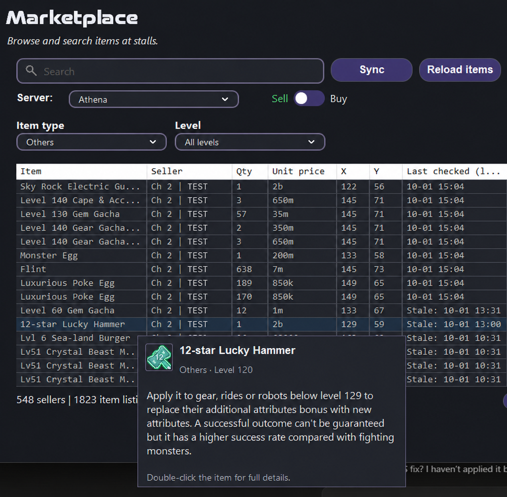Open the Item type dropdown showing Others
This screenshot has width=507, height=497.
[92, 142]
